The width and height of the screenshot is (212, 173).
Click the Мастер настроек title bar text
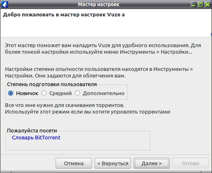tap(98, 5)
